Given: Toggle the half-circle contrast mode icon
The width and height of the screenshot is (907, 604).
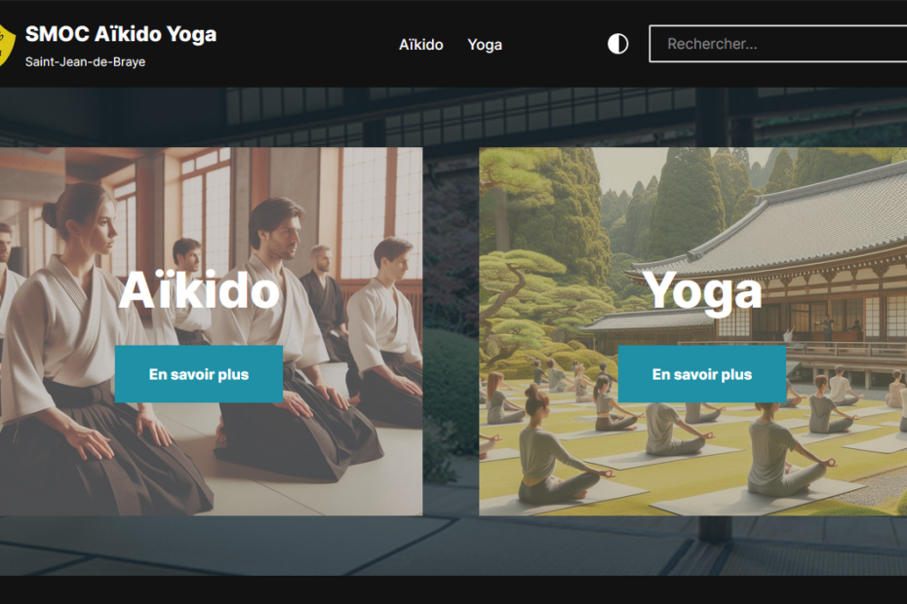Looking at the screenshot, I should coord(617,44).
